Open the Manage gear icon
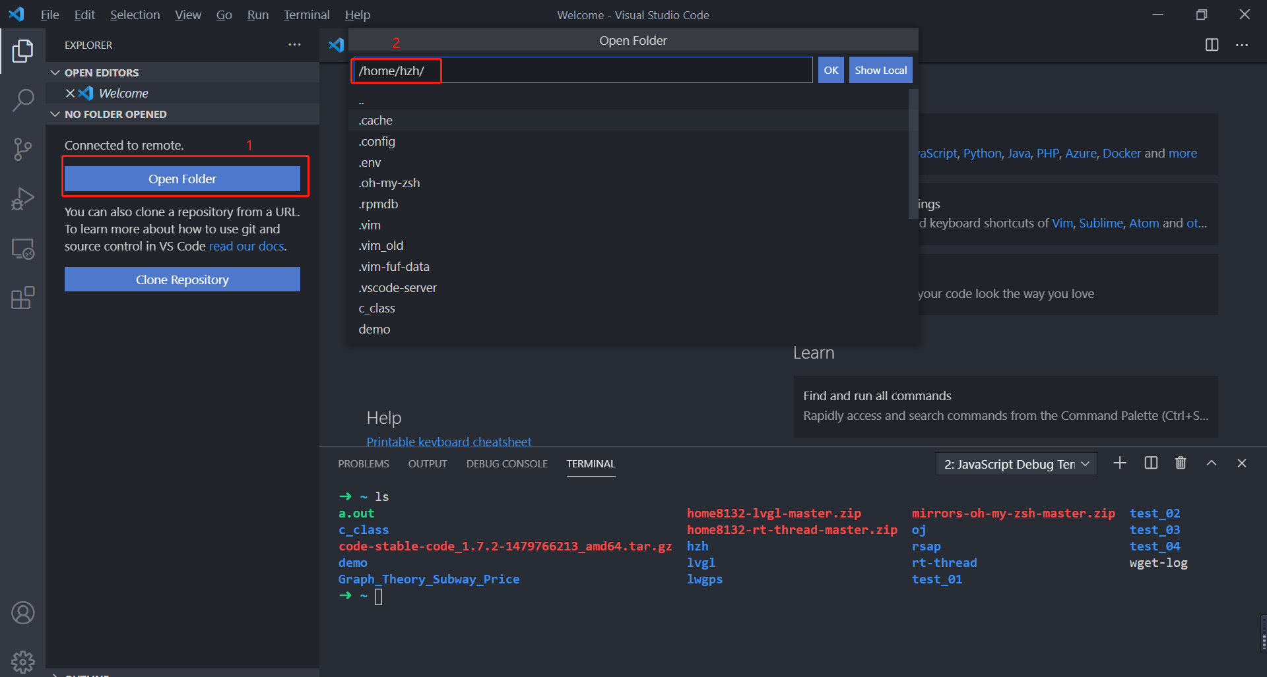This screenshot has width=1267, height=677. coord(22,661)
